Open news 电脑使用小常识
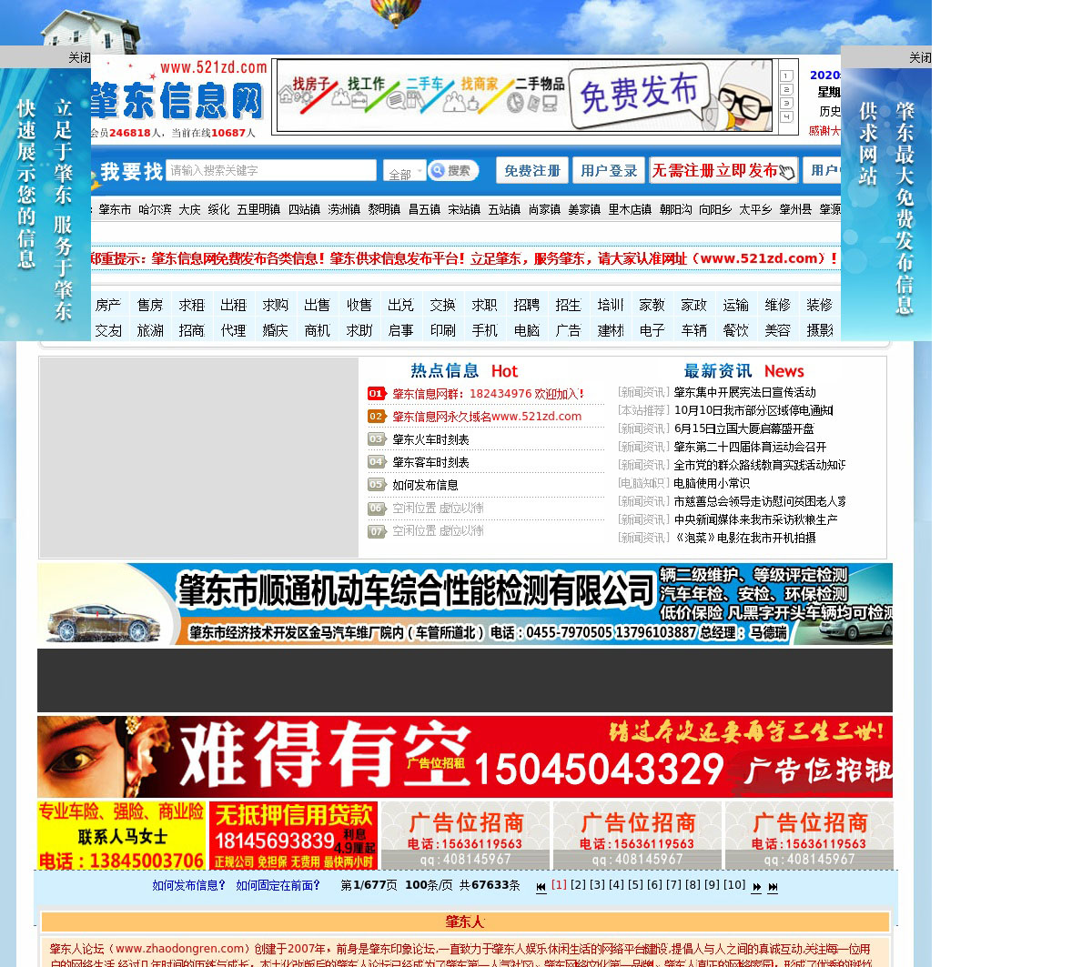The height and width of the screenshot is (967, 1092). click(x=712, y=483)
